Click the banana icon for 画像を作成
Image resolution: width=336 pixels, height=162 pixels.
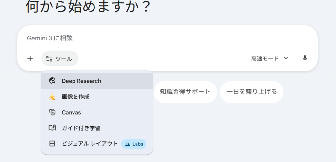click(x=52, y=97)
